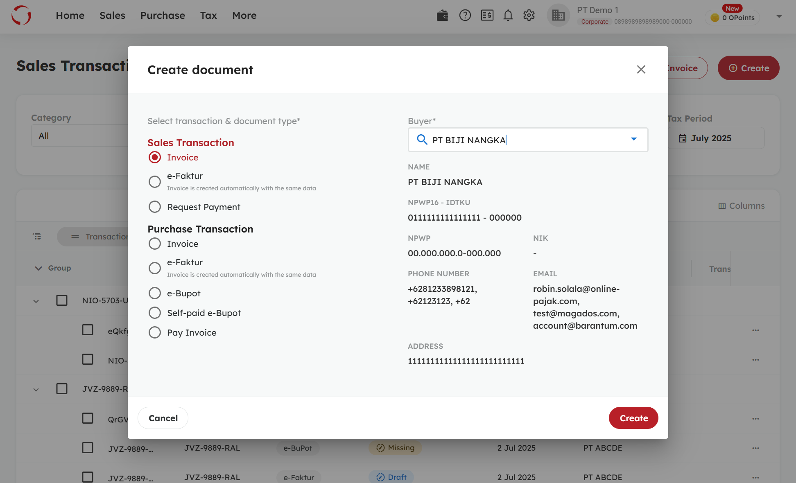Collapse the NIO-5703 group row
Viewport: 796px width, 483px height.
coord(36,301)
